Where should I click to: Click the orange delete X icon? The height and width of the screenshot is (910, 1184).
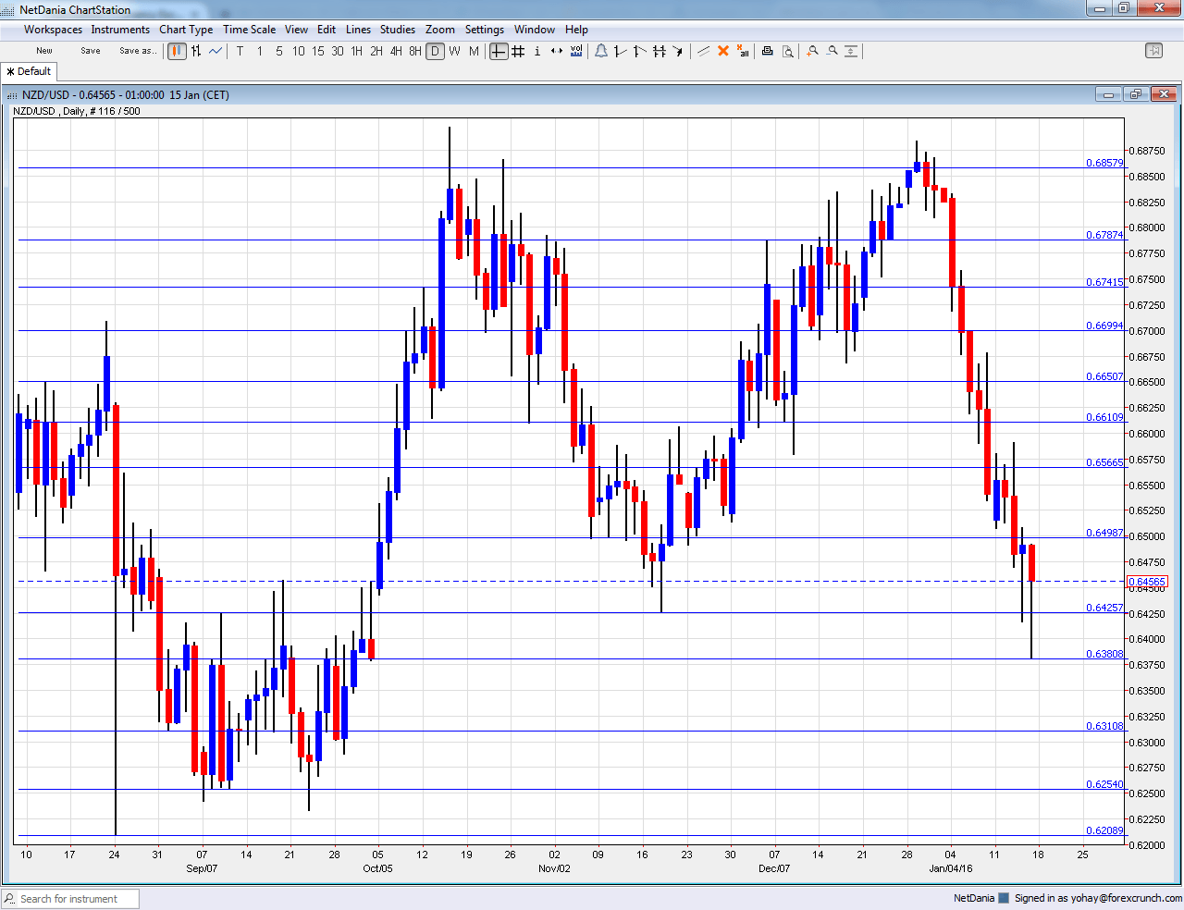point(723,51)
